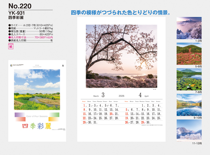
Task: Select the 7-8月 lily pond thumbnail
Action: tap(189, 79)
